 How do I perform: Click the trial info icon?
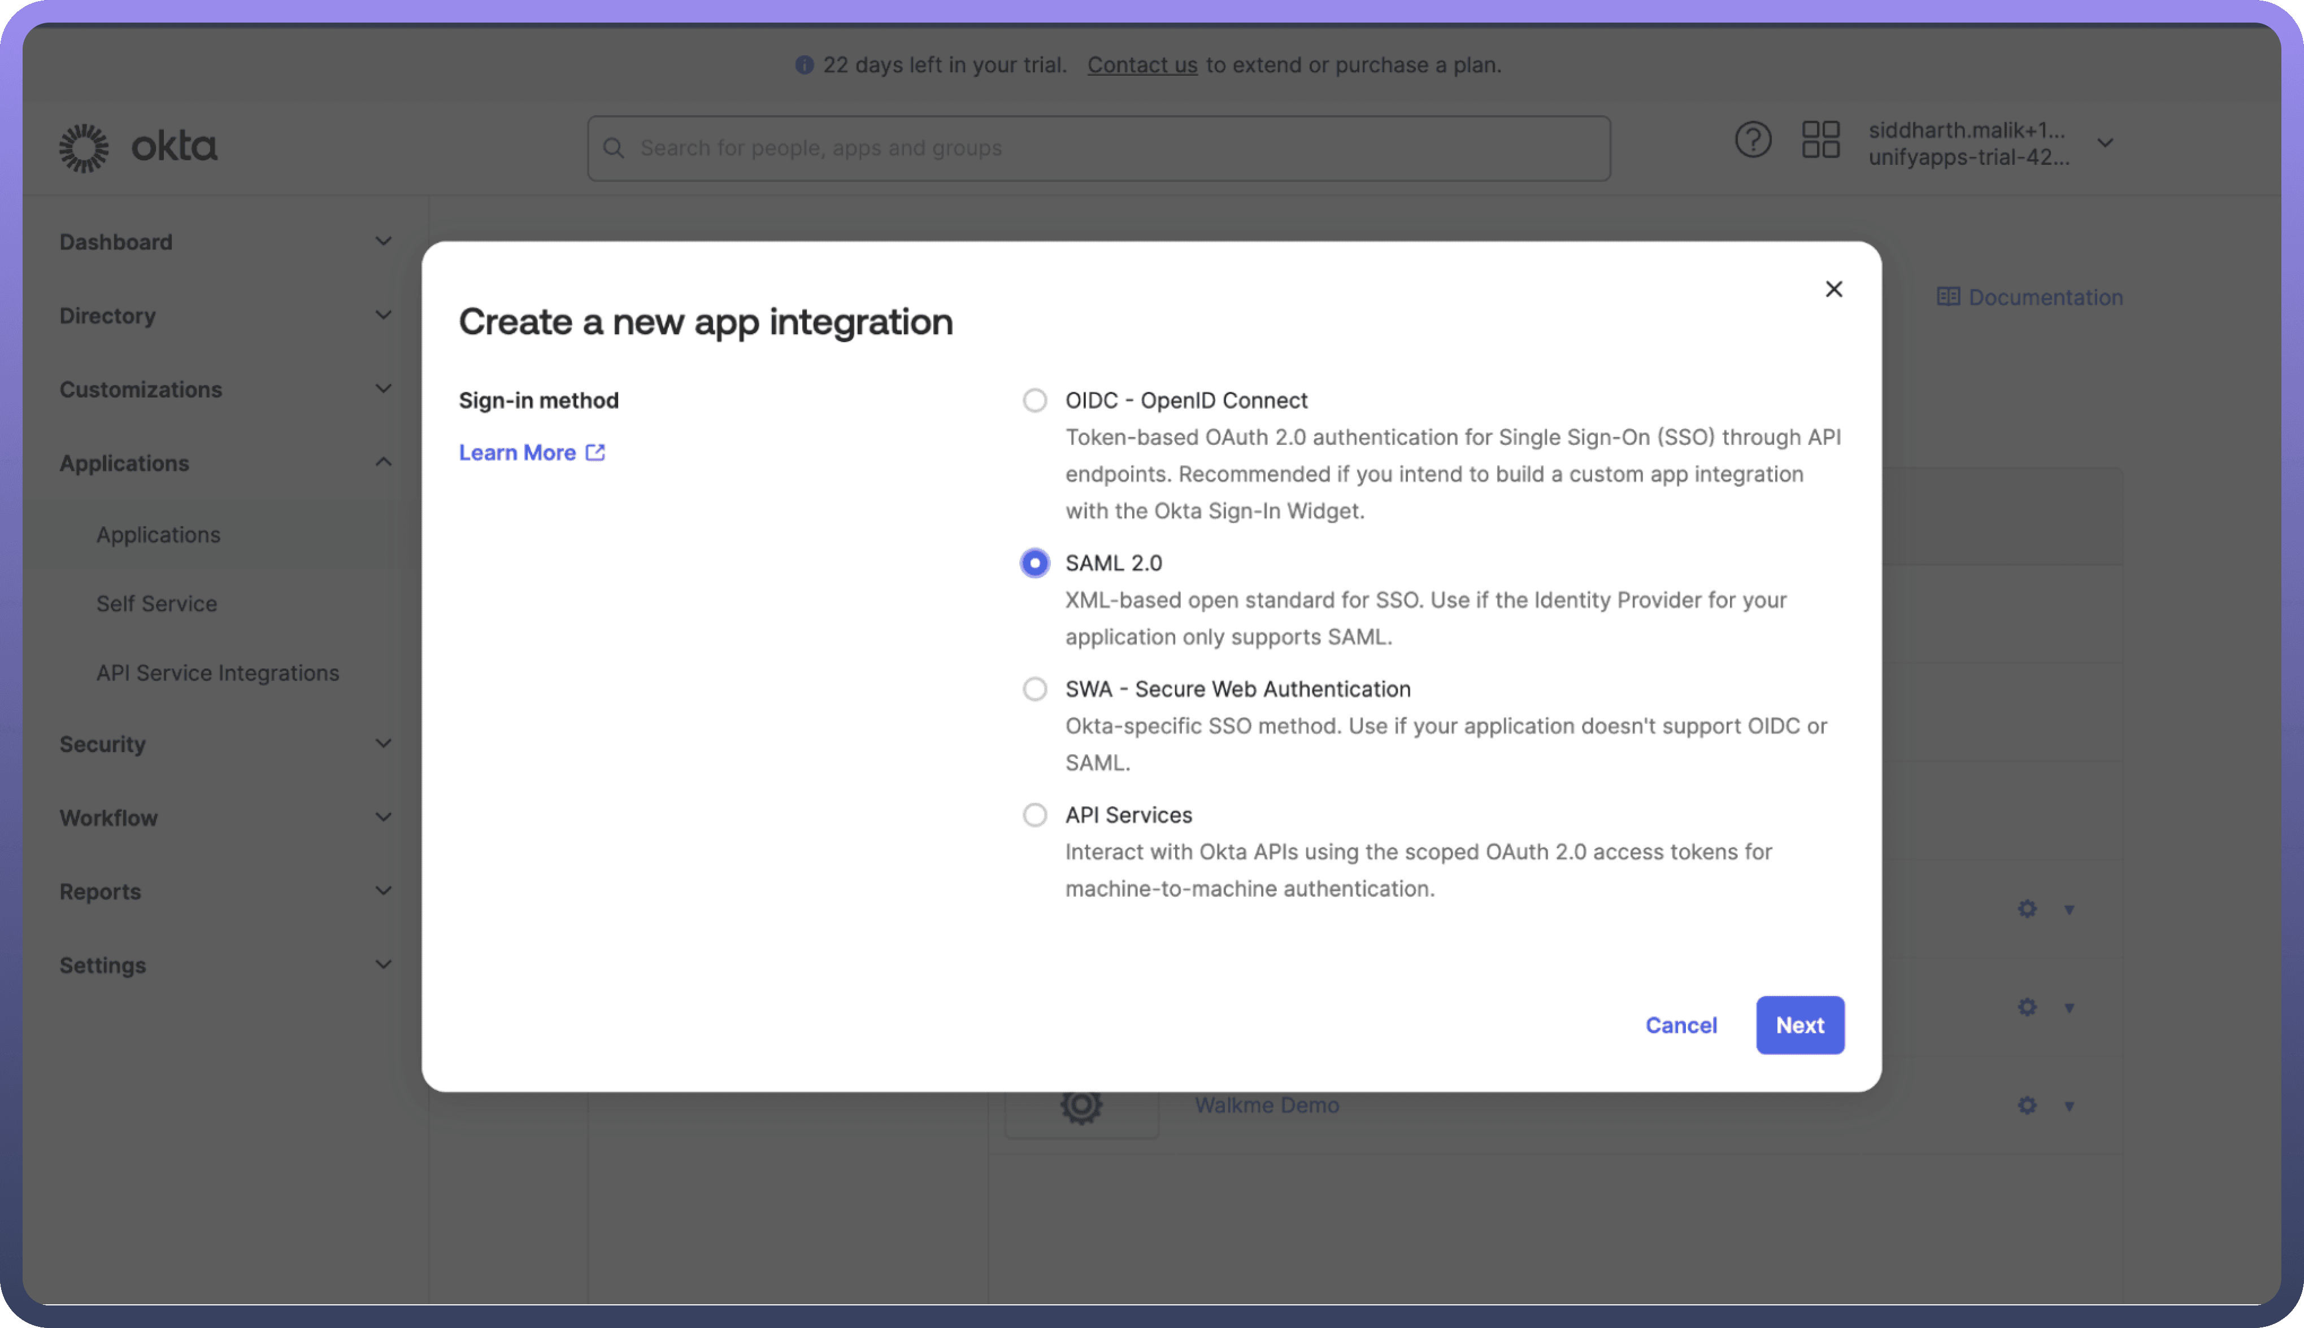[x=804, y=65]
